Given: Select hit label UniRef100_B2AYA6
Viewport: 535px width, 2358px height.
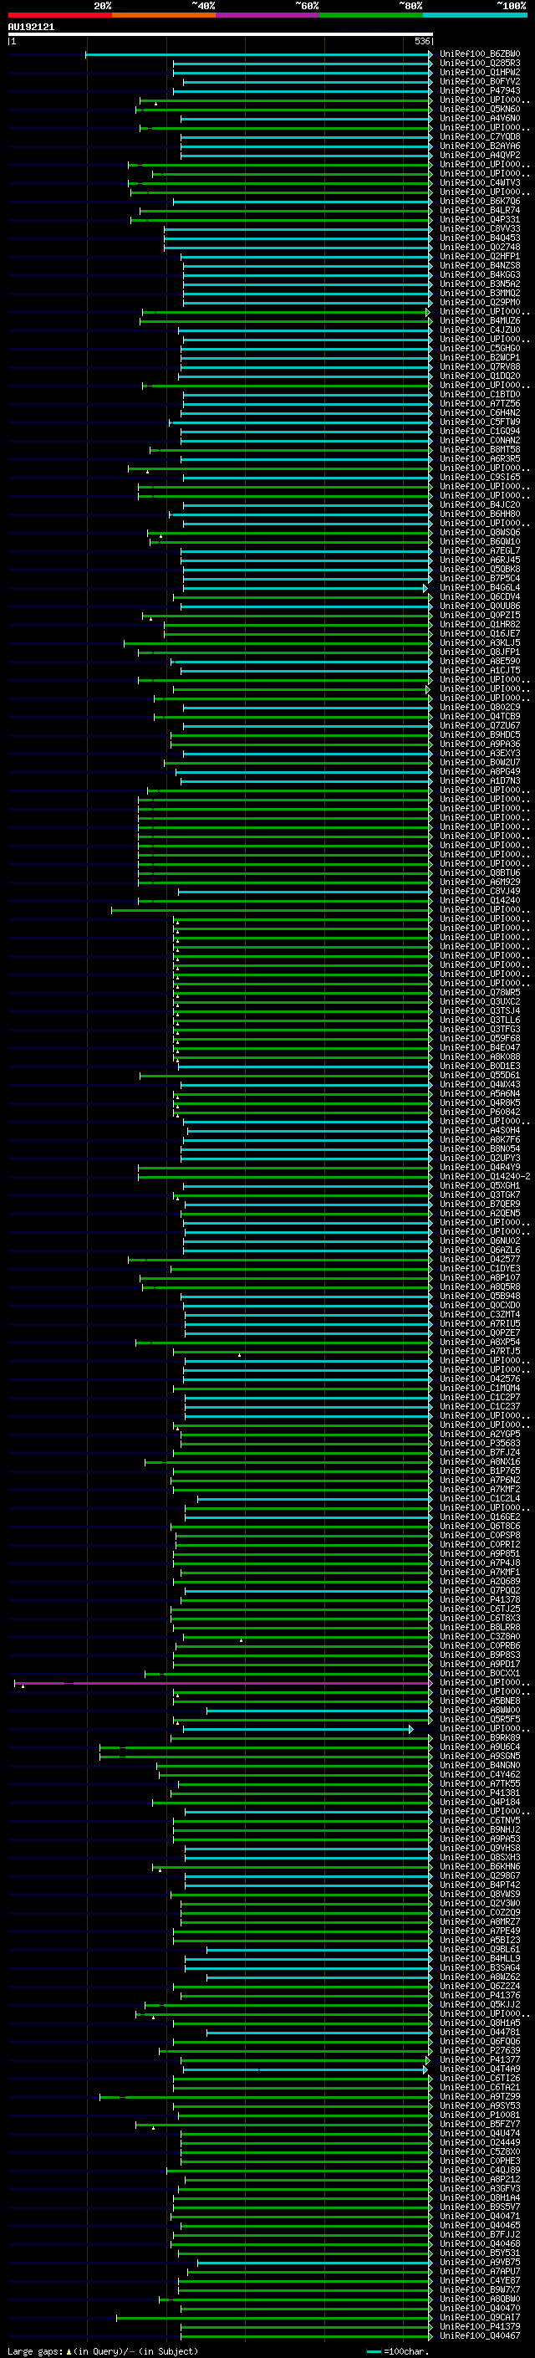Looking at the screenshot, I should pos(480,146).
